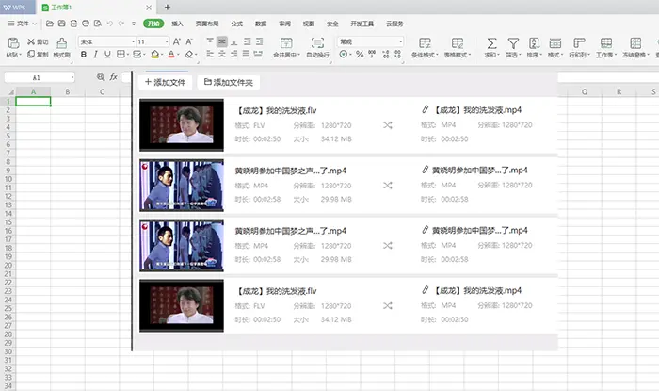Click the first Jackie Chan video thumbnail
Image resolution: width=659 pixels, height=391 pixels.
(182, 125)
